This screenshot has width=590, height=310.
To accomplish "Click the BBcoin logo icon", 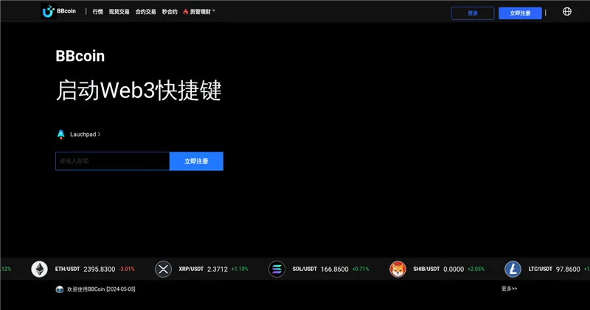I will (x=48, y=12).
